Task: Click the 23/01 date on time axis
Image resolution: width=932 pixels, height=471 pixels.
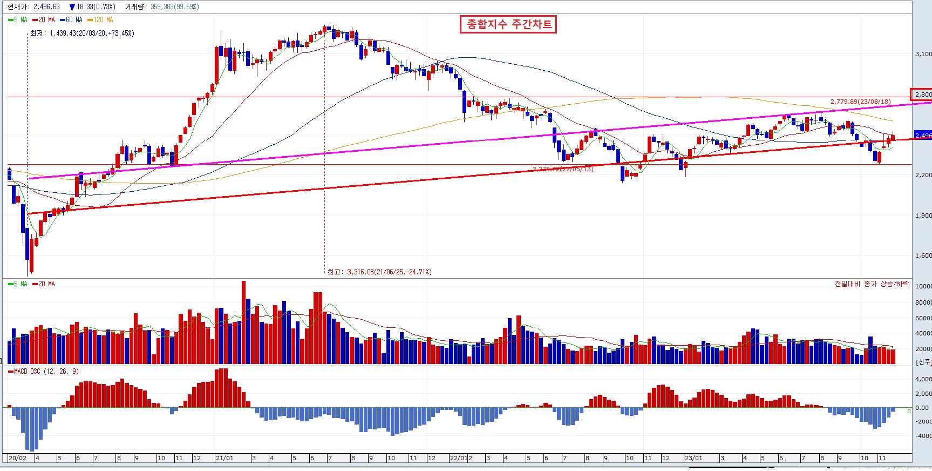Action: click(694, 458)
